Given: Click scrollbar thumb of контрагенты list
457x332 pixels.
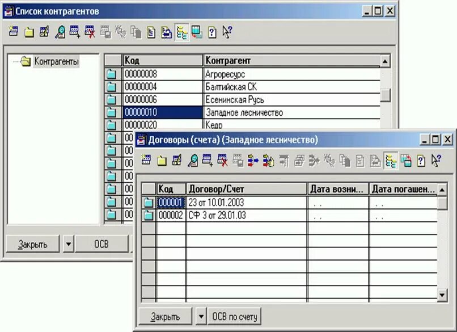Looking at the screenshot, I should 385,95.
